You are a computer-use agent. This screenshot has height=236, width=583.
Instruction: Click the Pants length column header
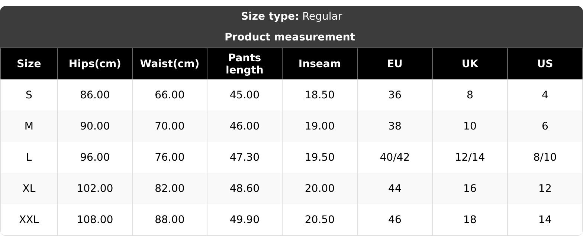245,64
